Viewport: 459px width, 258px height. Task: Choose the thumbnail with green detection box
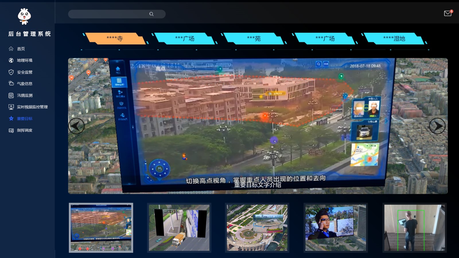tap(415, 228)
